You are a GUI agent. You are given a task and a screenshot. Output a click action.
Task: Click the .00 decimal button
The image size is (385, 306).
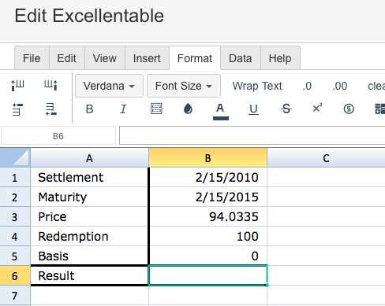(339, 86)
